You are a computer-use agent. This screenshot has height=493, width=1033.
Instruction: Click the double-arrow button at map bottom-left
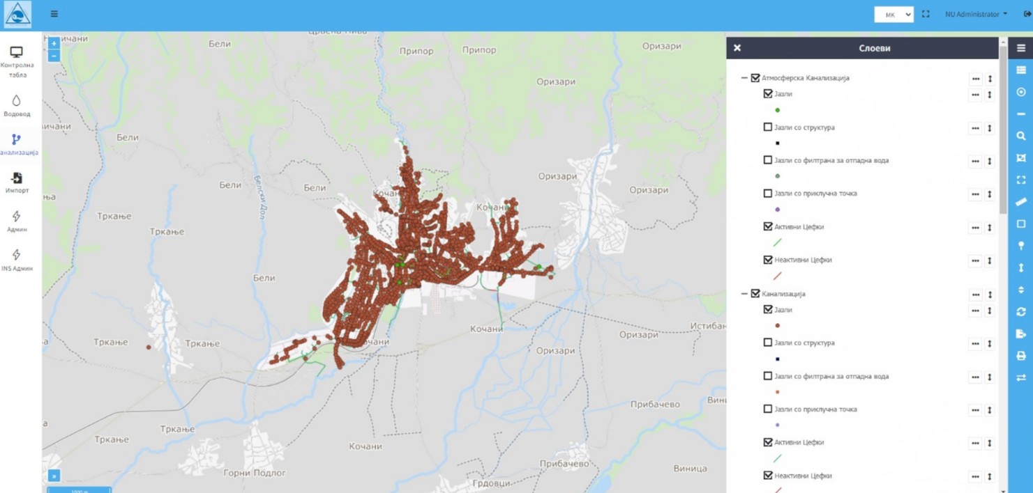54,476
